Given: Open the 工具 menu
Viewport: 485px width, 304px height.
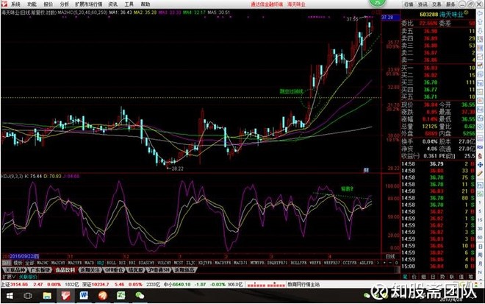Looking at the screenshot, I should 129,4.
